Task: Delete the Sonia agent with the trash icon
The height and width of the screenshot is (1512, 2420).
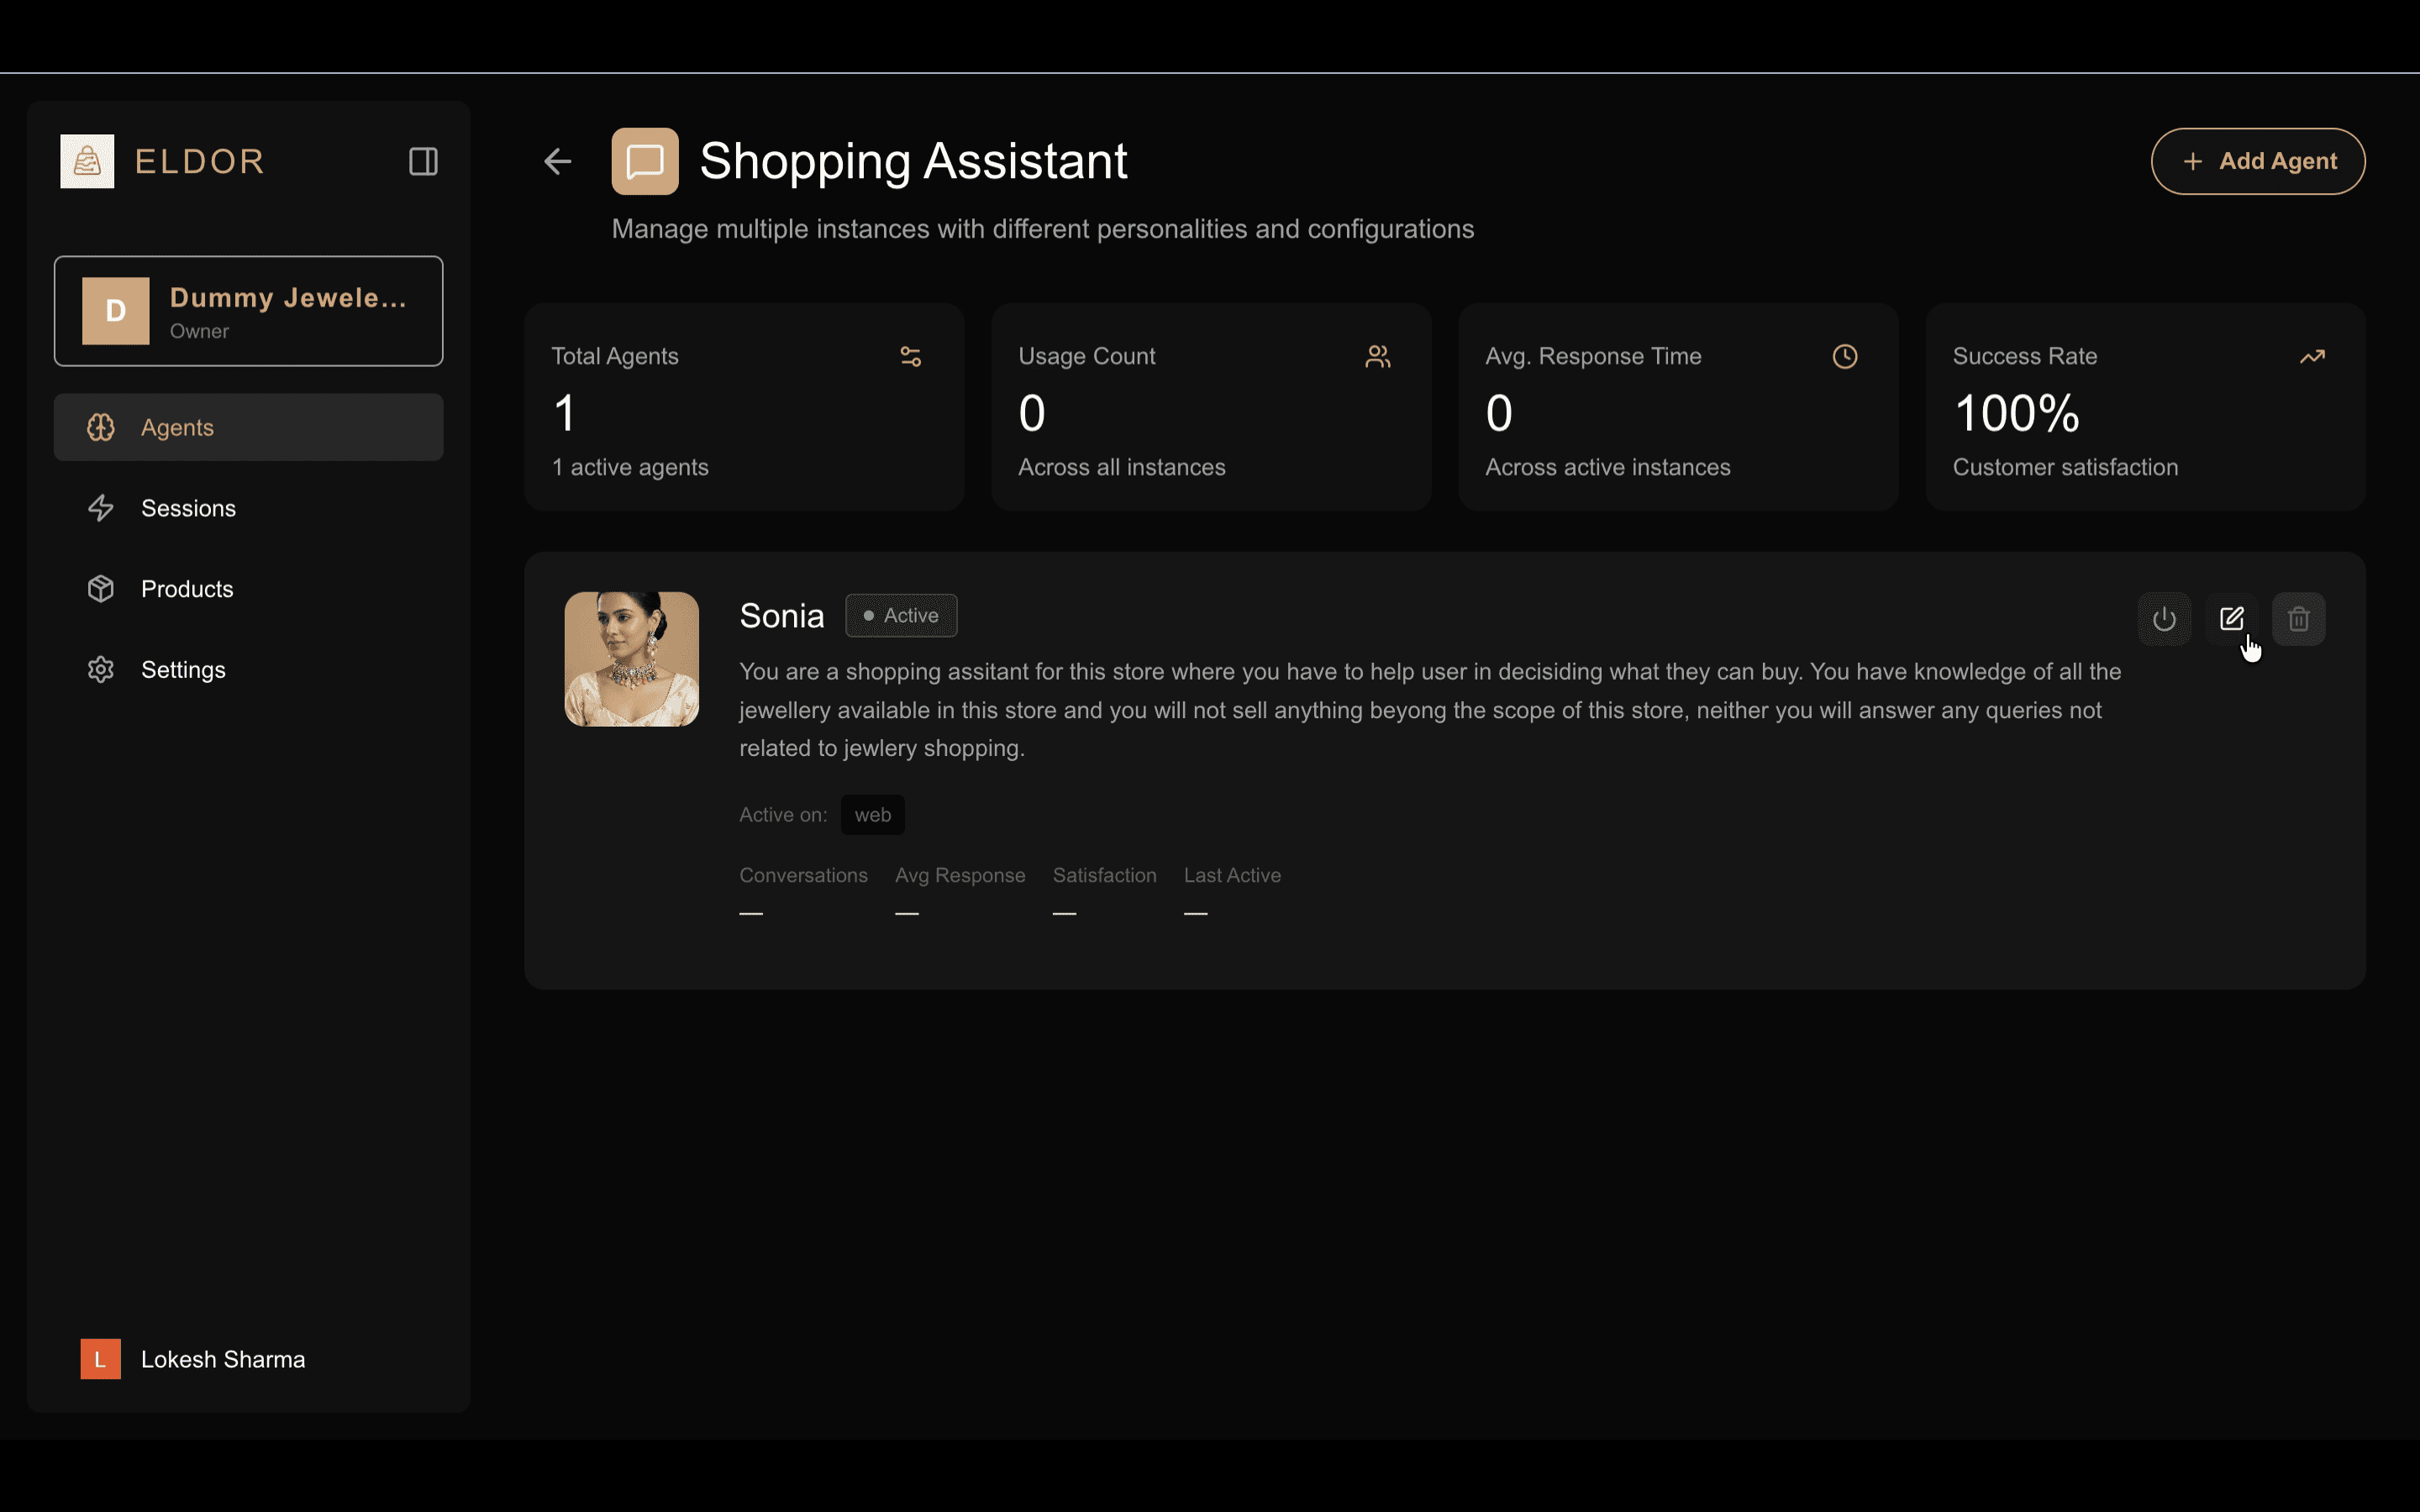Action: [2298, 619]
